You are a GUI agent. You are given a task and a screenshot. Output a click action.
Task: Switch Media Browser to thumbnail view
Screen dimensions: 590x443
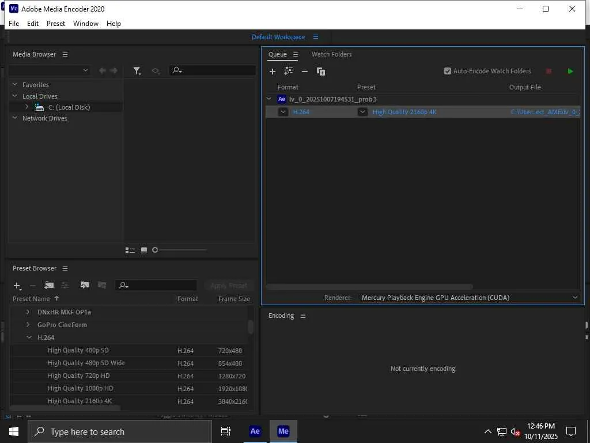(x=144, y=250)
